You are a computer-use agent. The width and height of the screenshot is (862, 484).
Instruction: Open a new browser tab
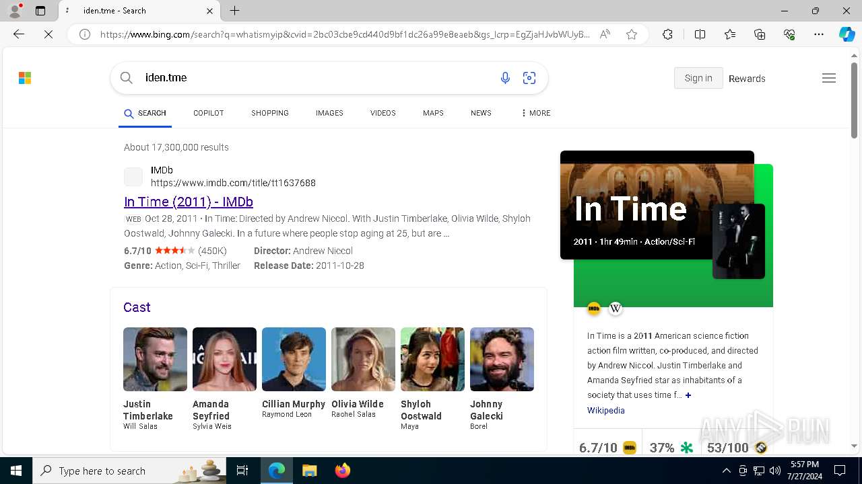[x=234, y=11]
